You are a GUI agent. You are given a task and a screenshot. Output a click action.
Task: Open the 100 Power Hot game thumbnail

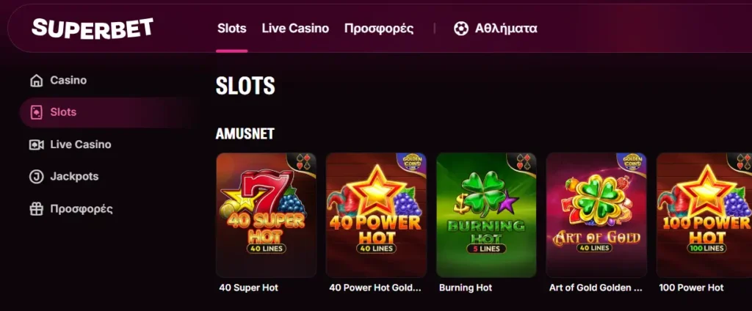click(704, 215)
